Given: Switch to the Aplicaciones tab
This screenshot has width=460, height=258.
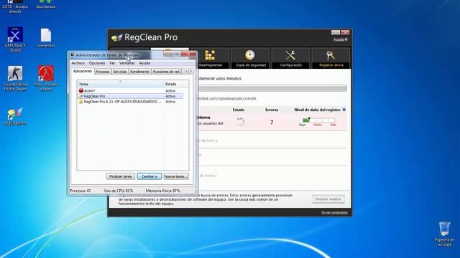Looking at the screenshot, I should coord(83,71).
